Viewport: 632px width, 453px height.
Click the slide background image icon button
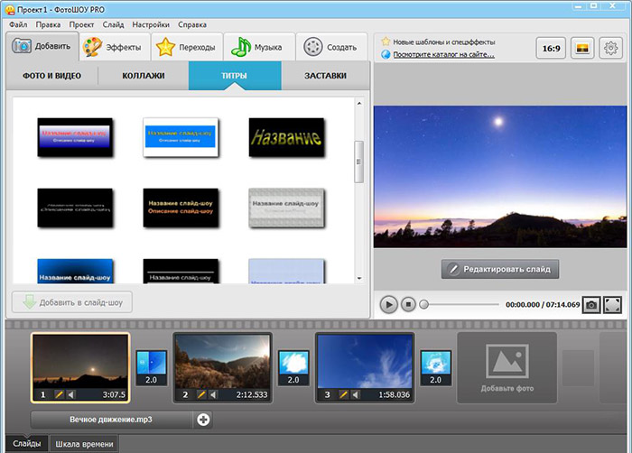tap(582, 49)
